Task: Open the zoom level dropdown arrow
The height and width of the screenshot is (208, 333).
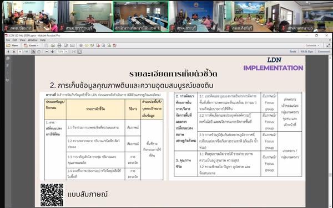Action: pyautogui.click(x=66, y=51)
